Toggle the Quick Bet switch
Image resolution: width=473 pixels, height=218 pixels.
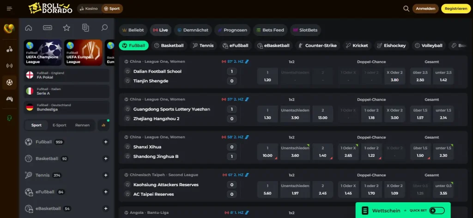[437, 211]
